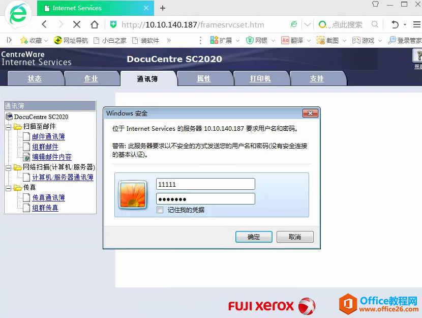
Task: Switch to the 作业 tab
Action: 91,79
